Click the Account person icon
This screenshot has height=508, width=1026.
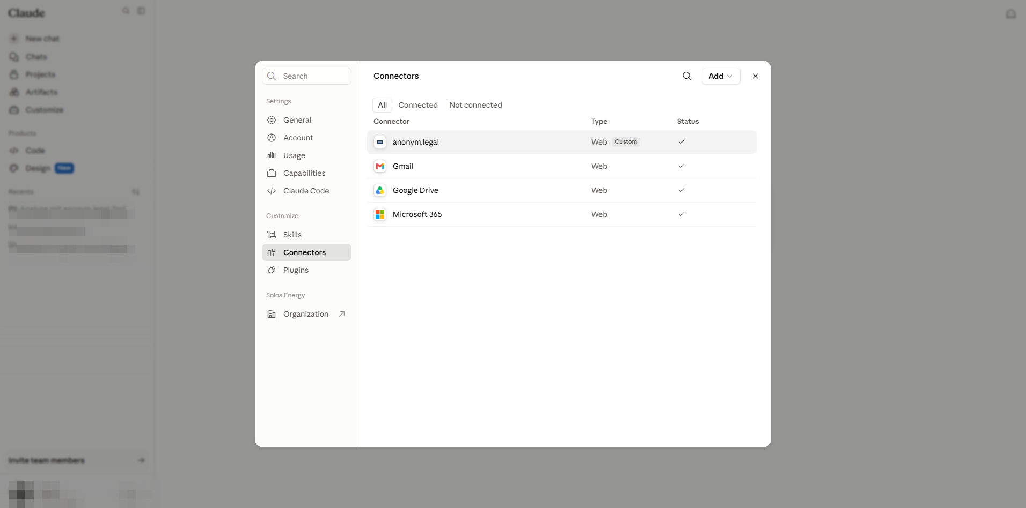tap(272, 138)
